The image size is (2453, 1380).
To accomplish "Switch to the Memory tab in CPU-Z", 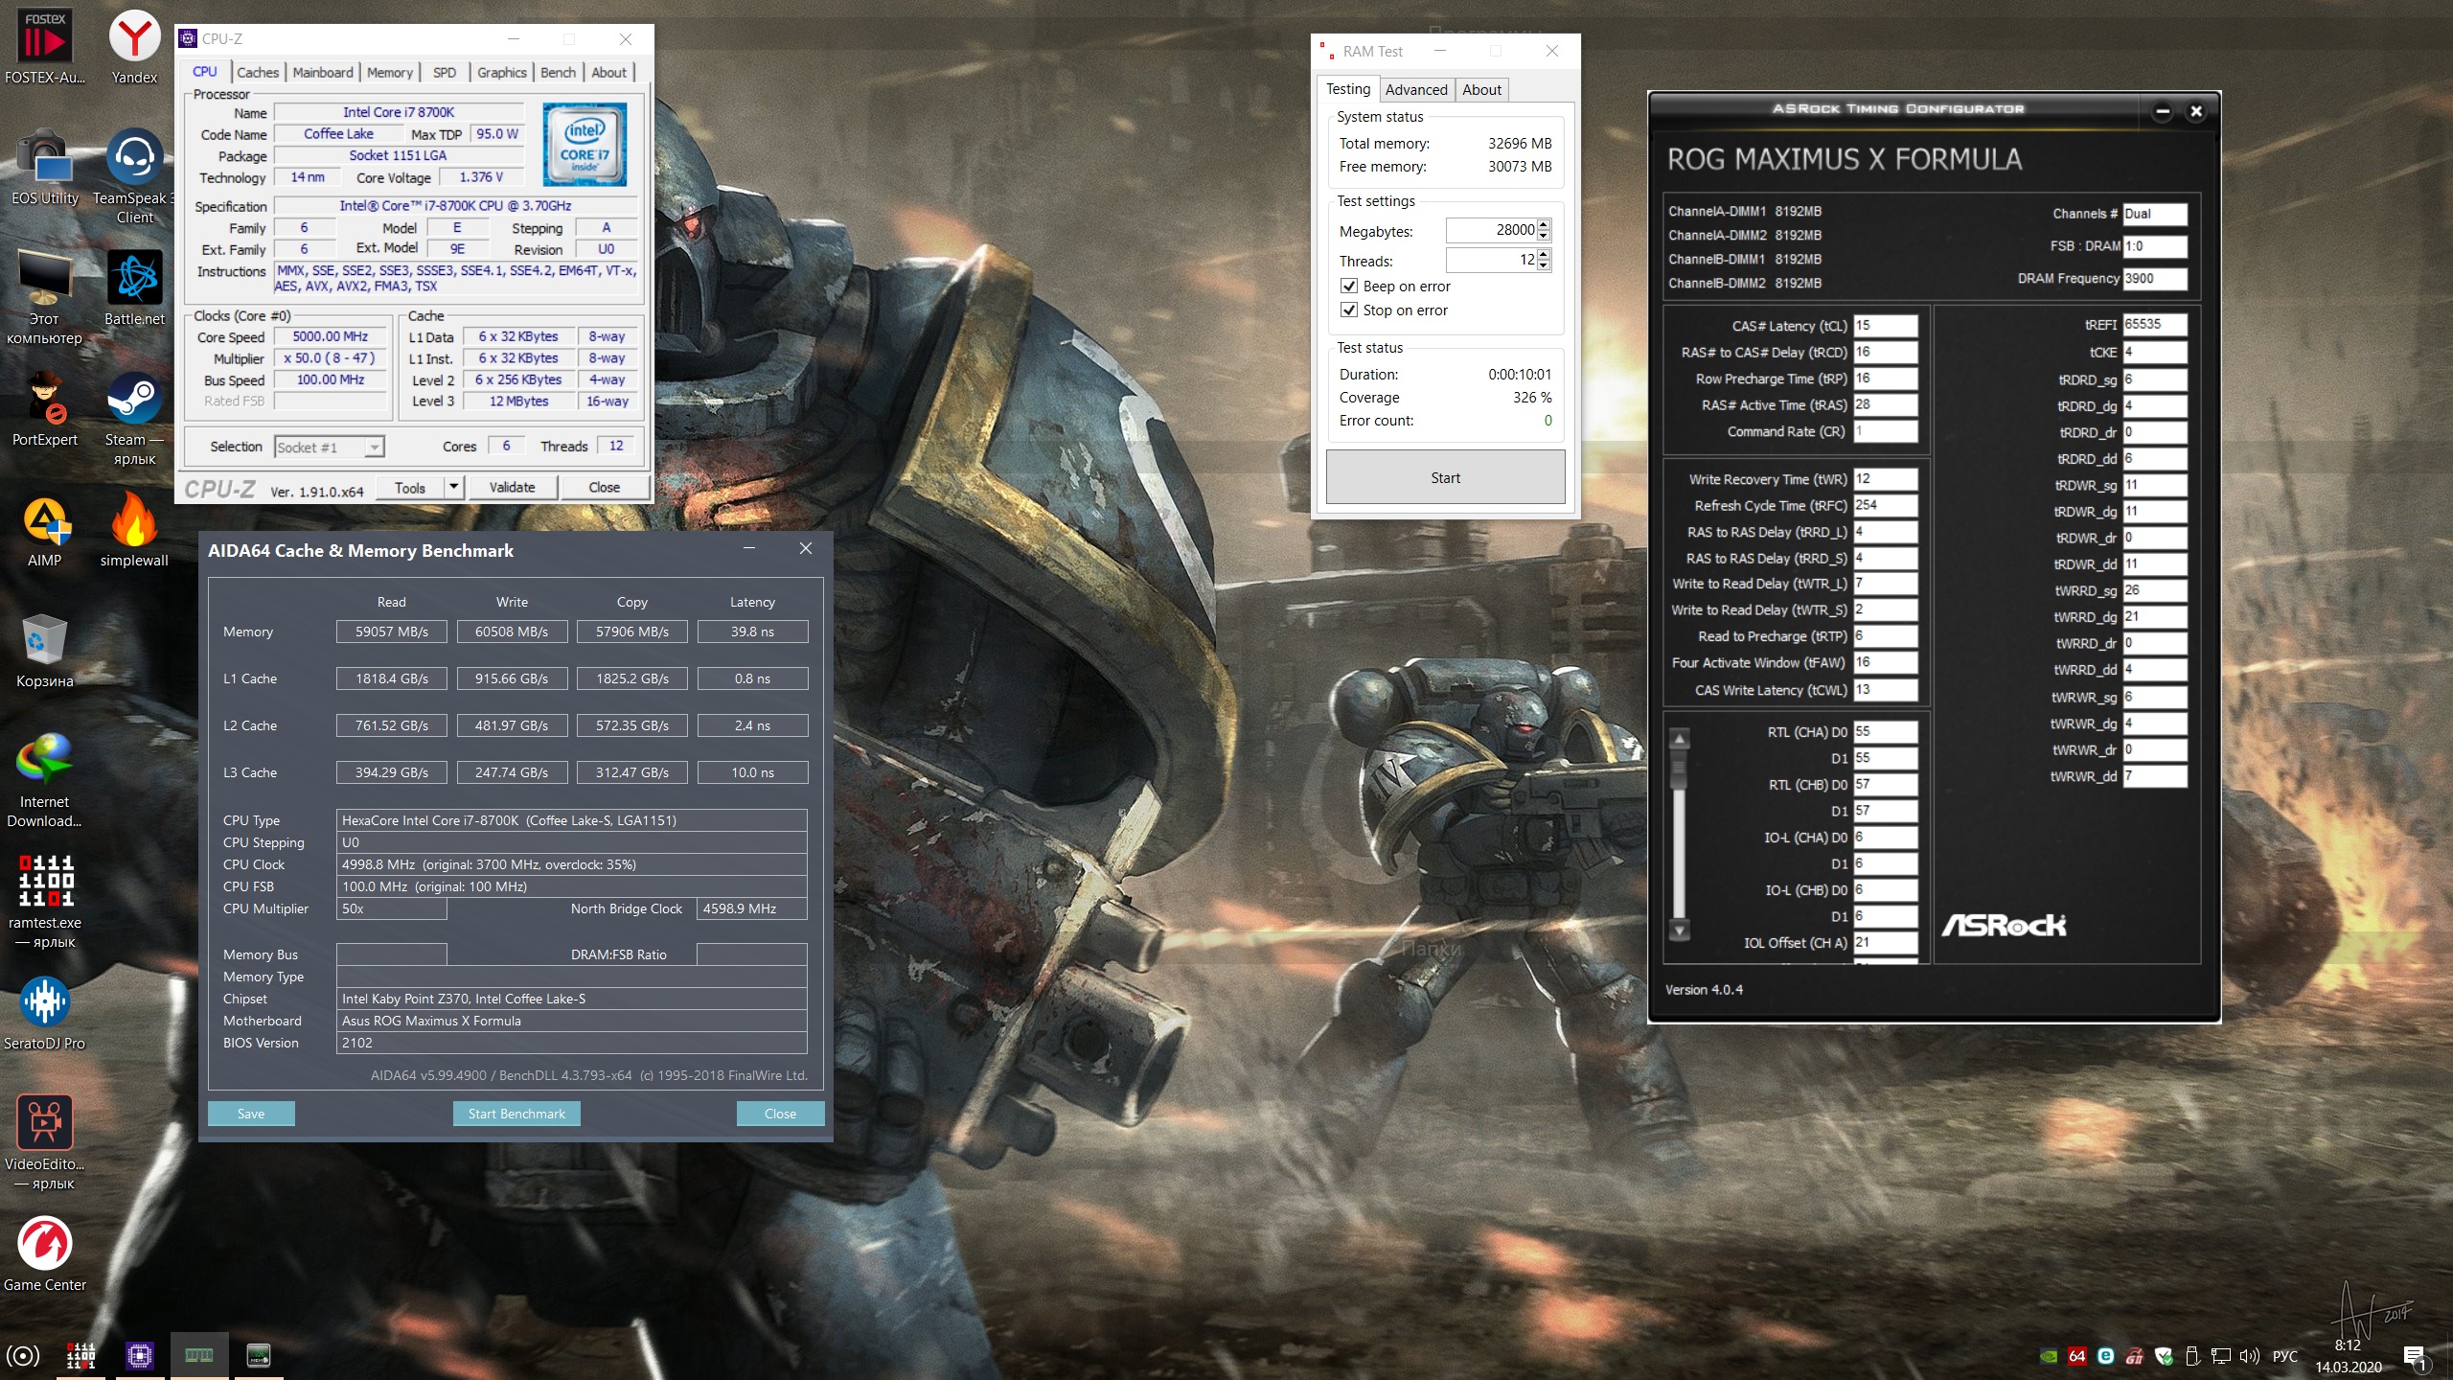I will point(389,73).
